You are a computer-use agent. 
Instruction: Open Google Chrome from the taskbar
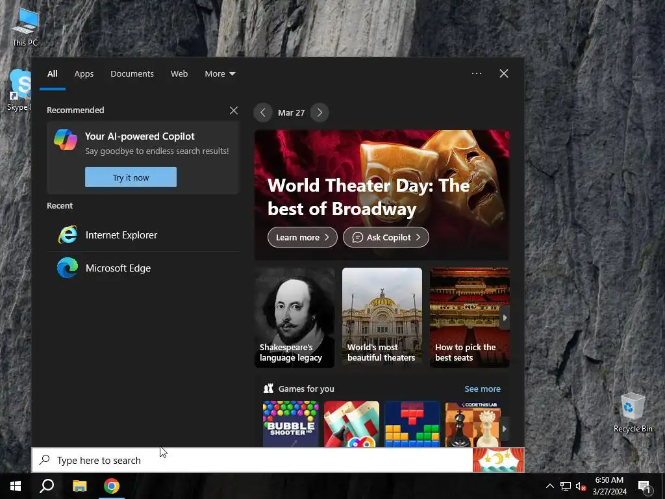112,486
